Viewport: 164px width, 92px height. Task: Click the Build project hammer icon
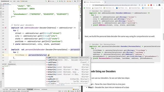coord(46,1)
